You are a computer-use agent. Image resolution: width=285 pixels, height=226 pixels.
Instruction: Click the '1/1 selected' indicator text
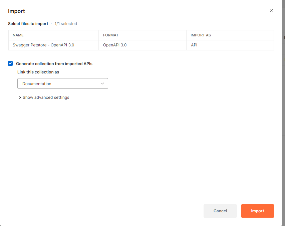click(x=66, y=24)
